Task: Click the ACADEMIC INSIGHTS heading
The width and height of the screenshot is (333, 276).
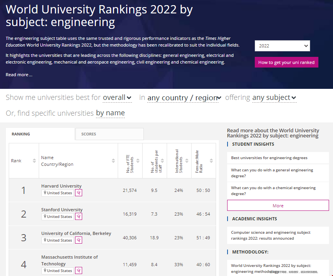Action: 254,219
